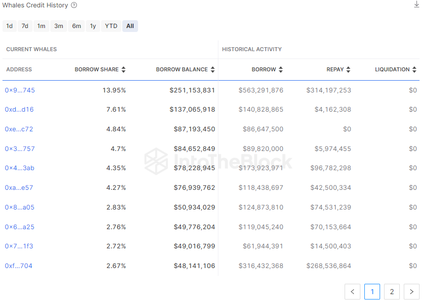Select the 7d time range
422x301 pixels.
point(25,26)
